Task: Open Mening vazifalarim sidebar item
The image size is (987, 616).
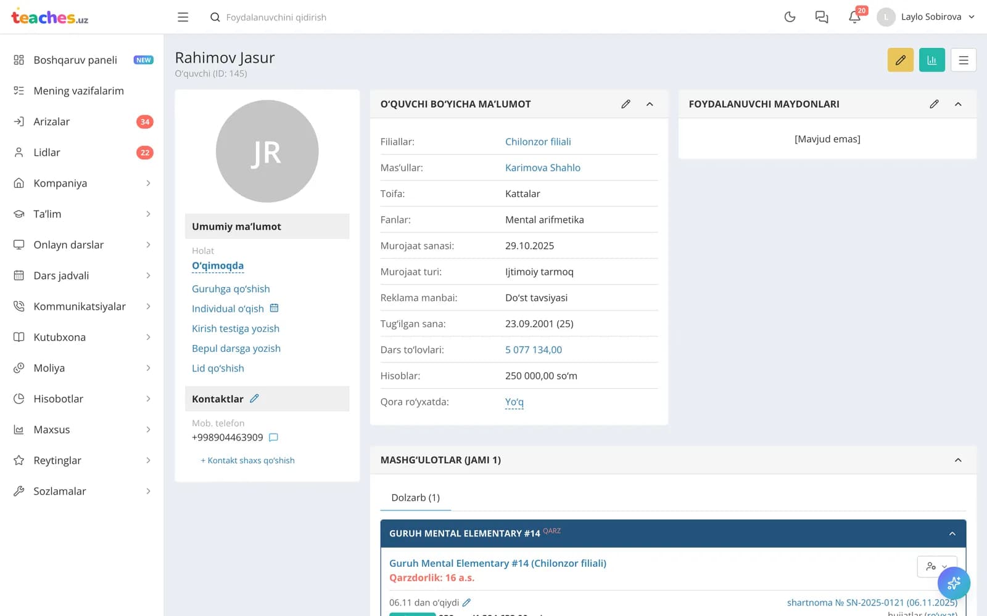Action: [x=82, y=91]
